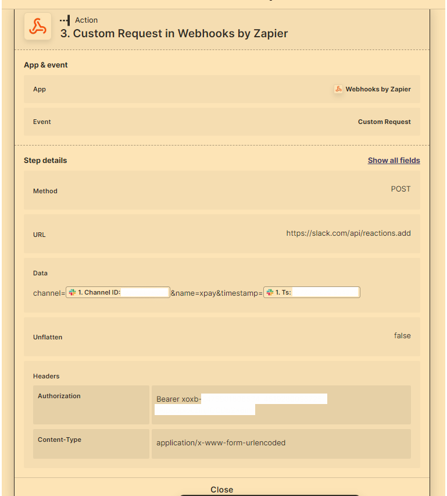447x496 pixels.
Task: Click the slack.com reactions.add URL value
Action: pos(348,233)
